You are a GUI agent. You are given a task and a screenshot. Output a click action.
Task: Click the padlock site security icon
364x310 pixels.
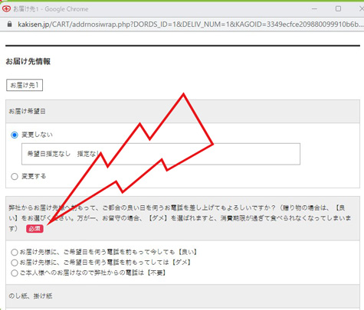(10, 24)
